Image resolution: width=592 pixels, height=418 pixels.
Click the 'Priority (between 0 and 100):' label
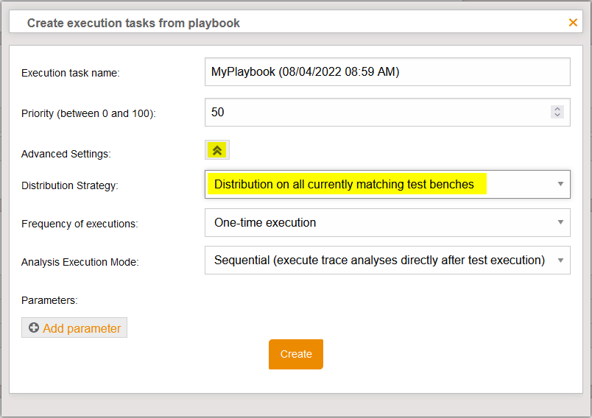88,113
